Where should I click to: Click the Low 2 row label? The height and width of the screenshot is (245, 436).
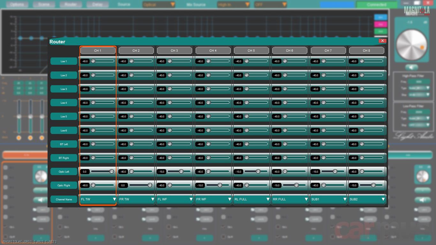(x=64, y=75)
